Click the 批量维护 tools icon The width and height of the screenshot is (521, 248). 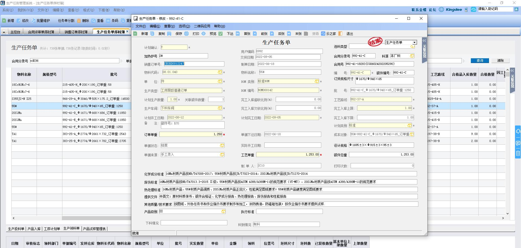pyautogui.click(x=33, y=21)
